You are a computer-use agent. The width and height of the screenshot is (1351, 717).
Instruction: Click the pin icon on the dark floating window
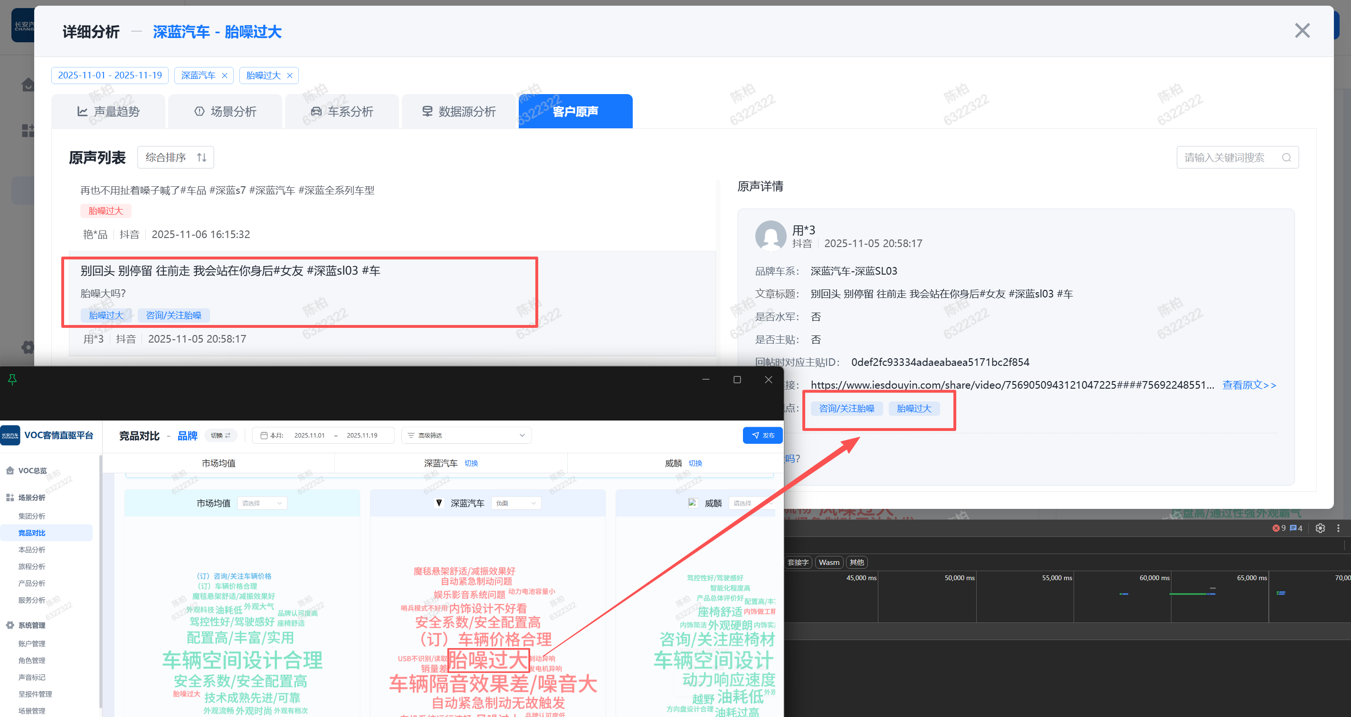coord(12,379)
